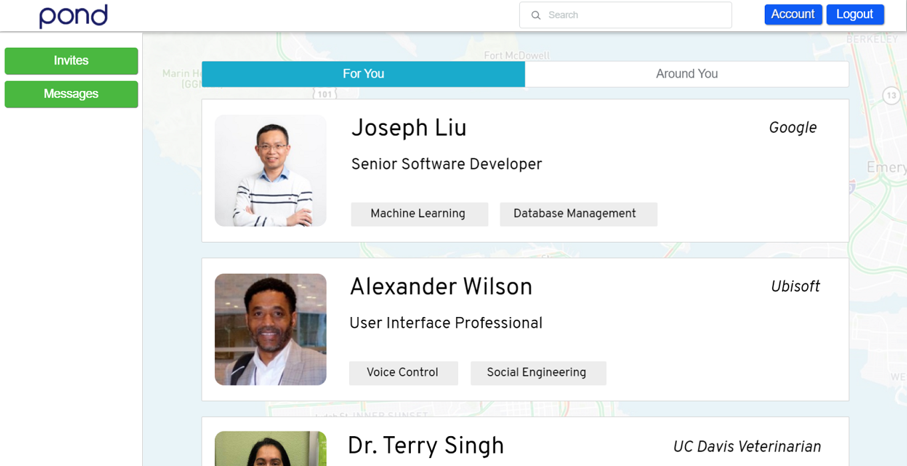
Task: Click the name Alexander Wilson
Action: pos(441,287)
